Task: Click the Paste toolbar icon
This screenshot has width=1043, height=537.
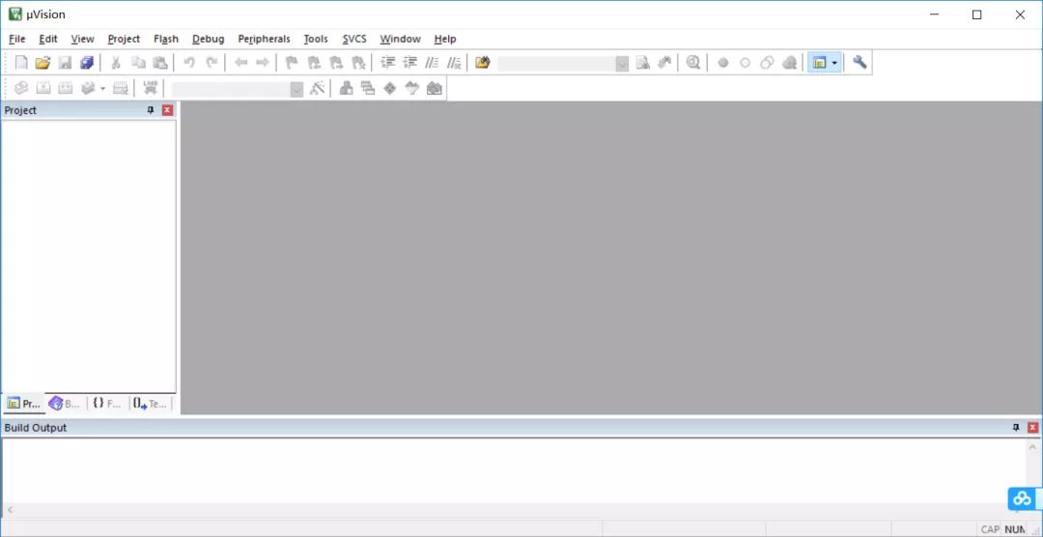Action: click(x=159, y=63)
